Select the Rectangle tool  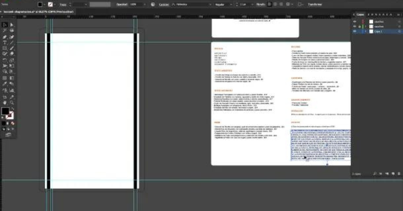(x=5, y=48)
